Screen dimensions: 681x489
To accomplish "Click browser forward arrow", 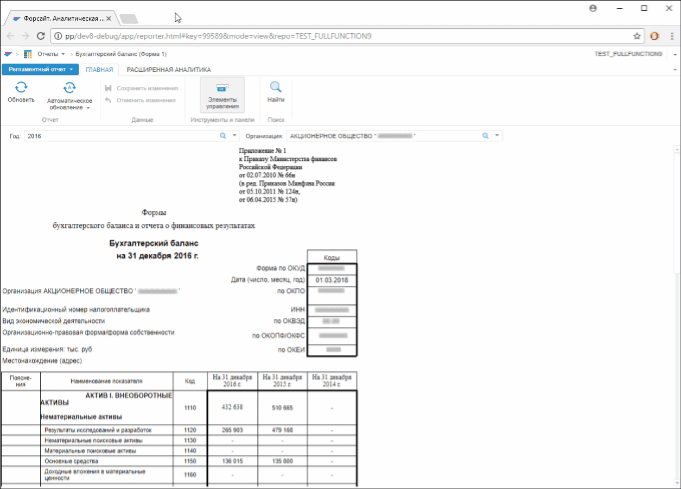I will click(x=26, y=36).
